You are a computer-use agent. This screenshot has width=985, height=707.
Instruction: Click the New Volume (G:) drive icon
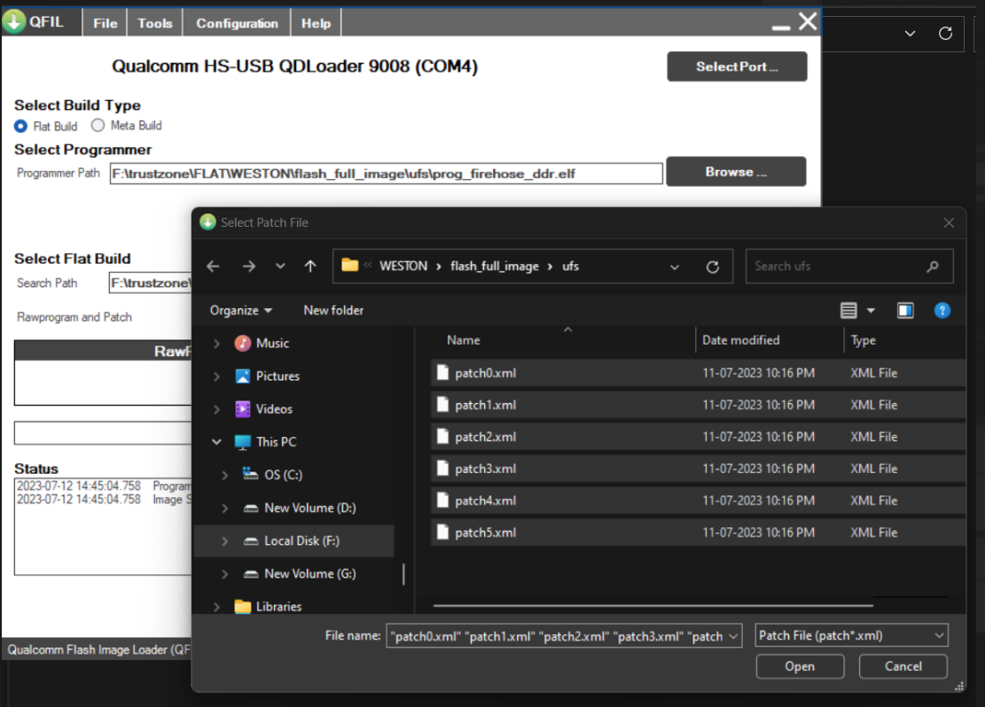(x=251, y=574)
